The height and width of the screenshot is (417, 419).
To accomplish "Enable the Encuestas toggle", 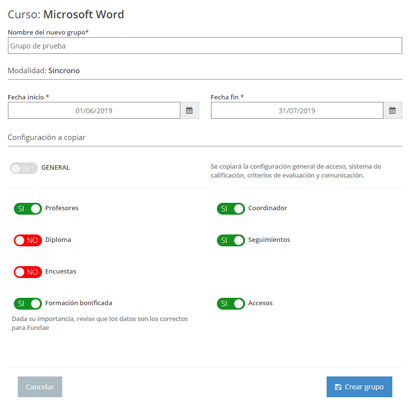I will pos(28,272).
